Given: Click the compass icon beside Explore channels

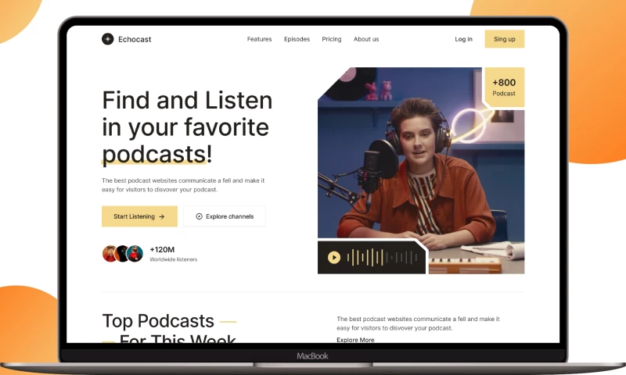Looking at the screenshot, I should coord(200,216).
